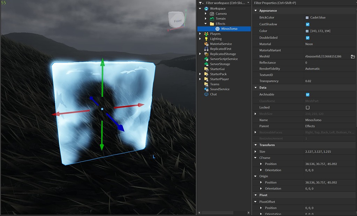Click the ServerScriptService icon
This screenshot has height=216, width=357.
point(207,59)
